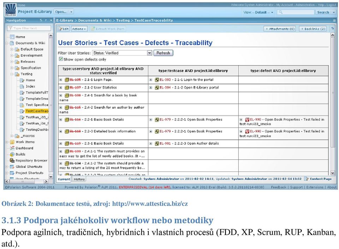This screenshot has width=339, height=249.
Task: Open the EL-990 defect link in EL-118 row
Action: (256, 131)
